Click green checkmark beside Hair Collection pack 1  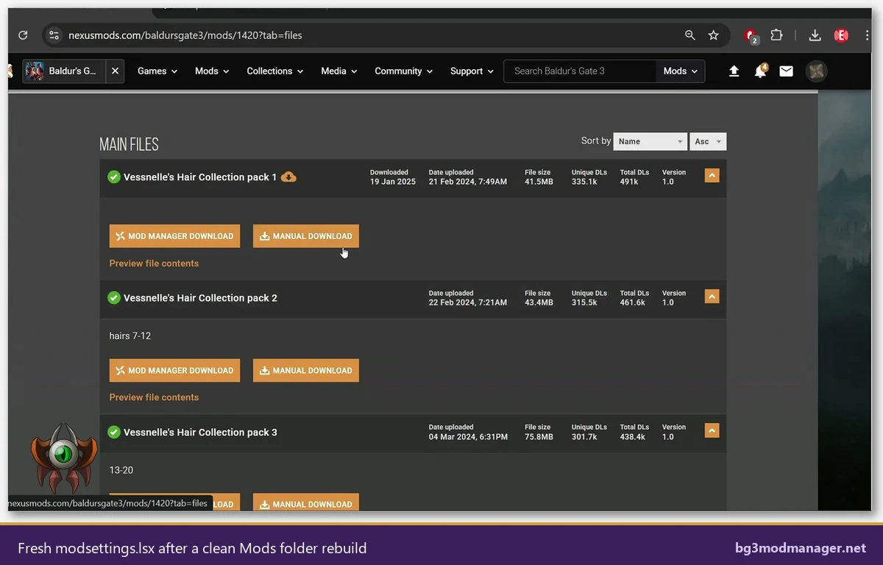coord(114,177)
